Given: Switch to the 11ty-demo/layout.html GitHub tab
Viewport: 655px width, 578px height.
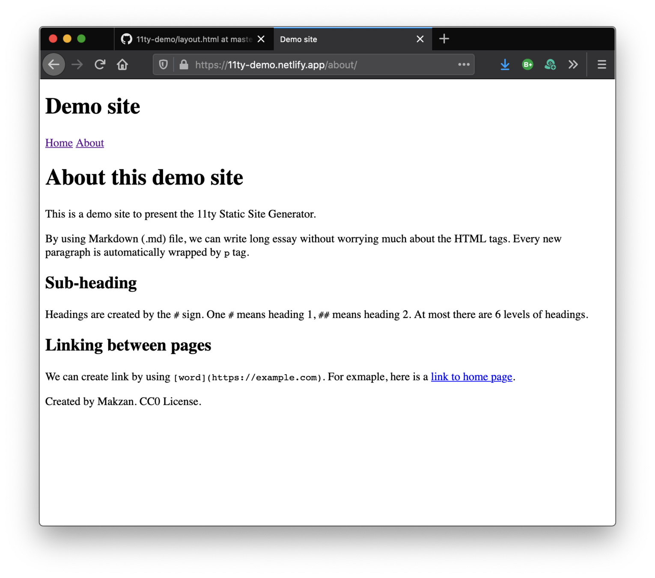Looking at the screenshot, I should pos(194,39).
